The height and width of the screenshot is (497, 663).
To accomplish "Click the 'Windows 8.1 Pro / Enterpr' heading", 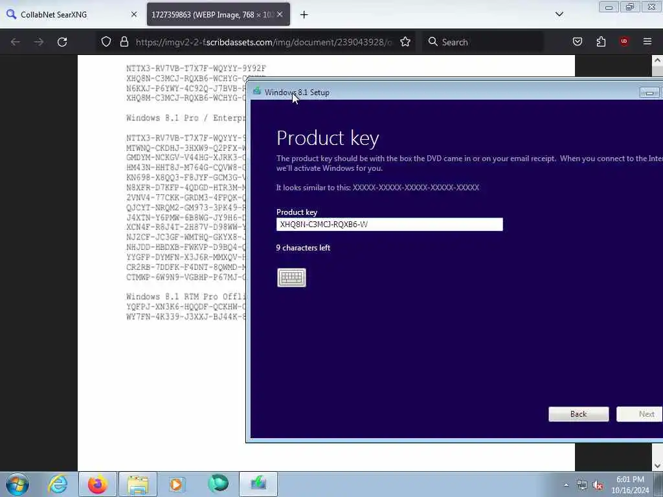I will coord(186,118).
